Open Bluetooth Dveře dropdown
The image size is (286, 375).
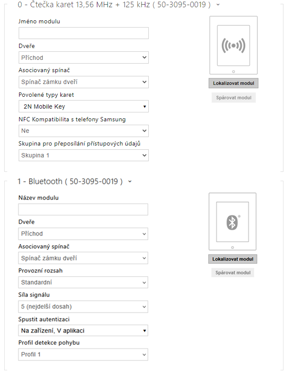coord(83,234)
